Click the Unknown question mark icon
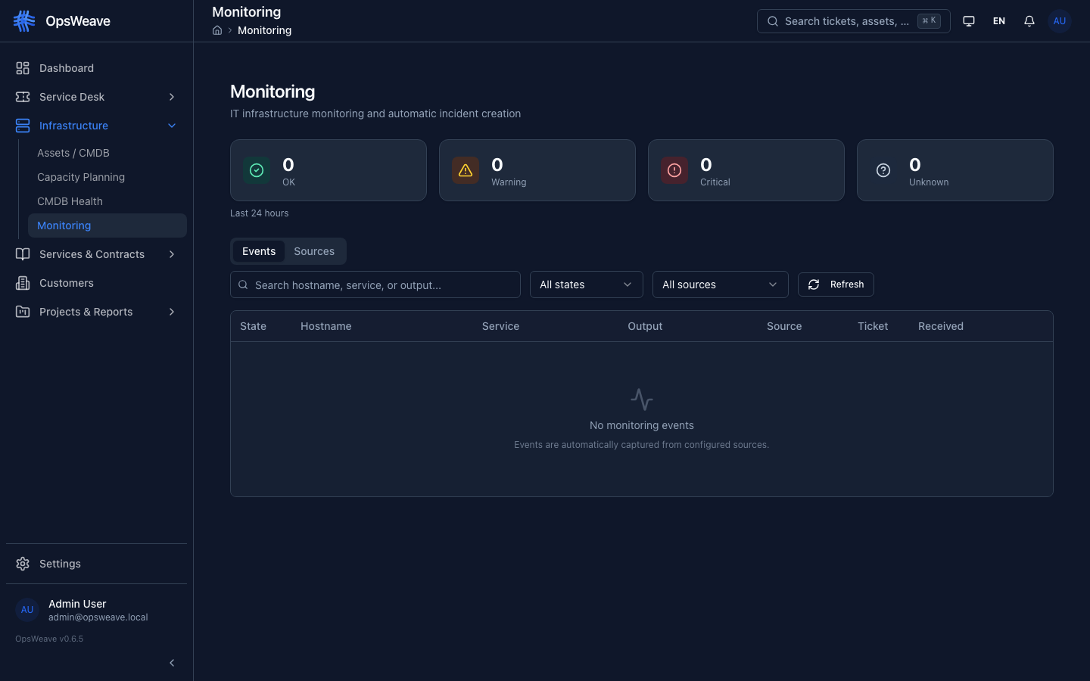 pyautogui.click(x=883, y=170)
